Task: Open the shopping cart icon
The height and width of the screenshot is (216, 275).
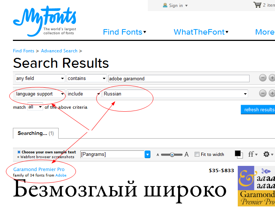Action: 257,5
